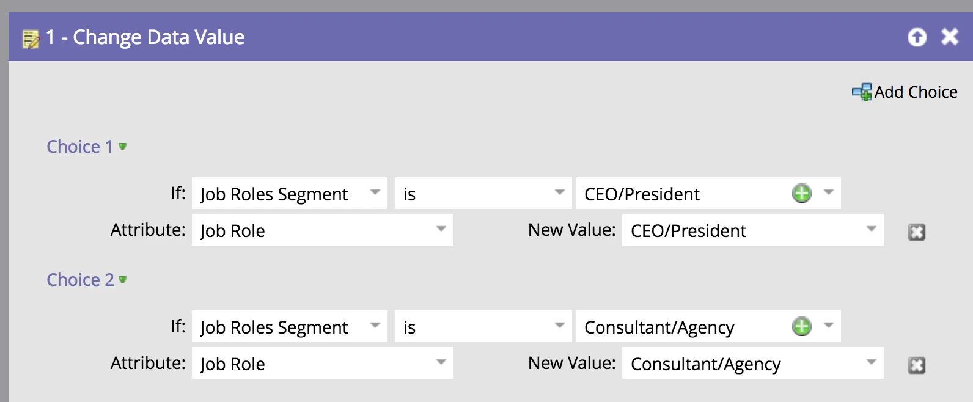Expand the Choice 2 green arrow menu
Image resolution: width=973 pixels, height=402 pixels.
click(123, 280)
